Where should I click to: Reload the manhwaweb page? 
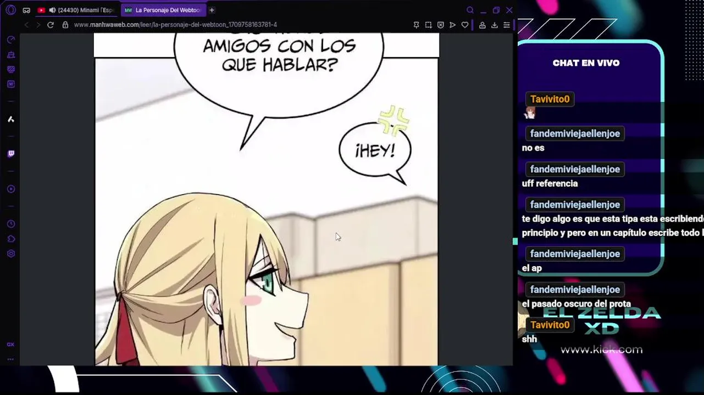click(51, 25)
